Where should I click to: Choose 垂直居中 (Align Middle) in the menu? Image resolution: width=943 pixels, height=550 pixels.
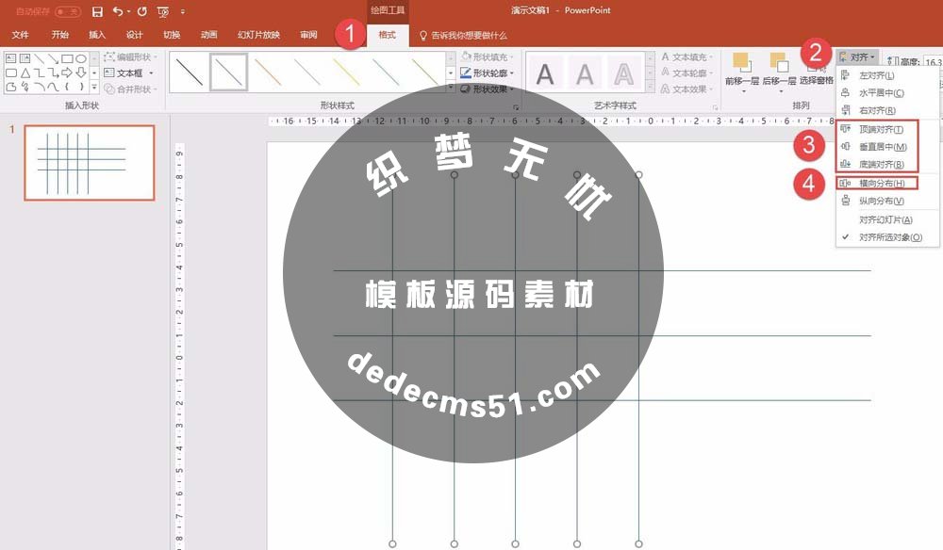885,146
